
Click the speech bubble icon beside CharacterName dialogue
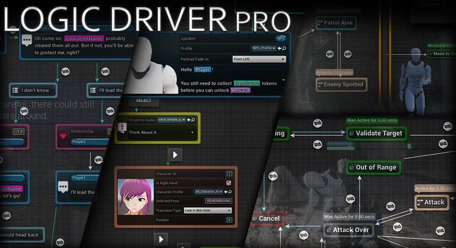pos(27,40)
